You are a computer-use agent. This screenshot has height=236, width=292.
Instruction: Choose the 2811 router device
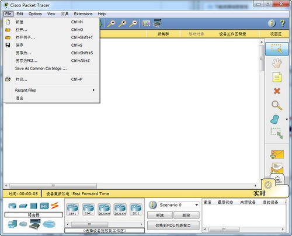(x=136, y=209)
